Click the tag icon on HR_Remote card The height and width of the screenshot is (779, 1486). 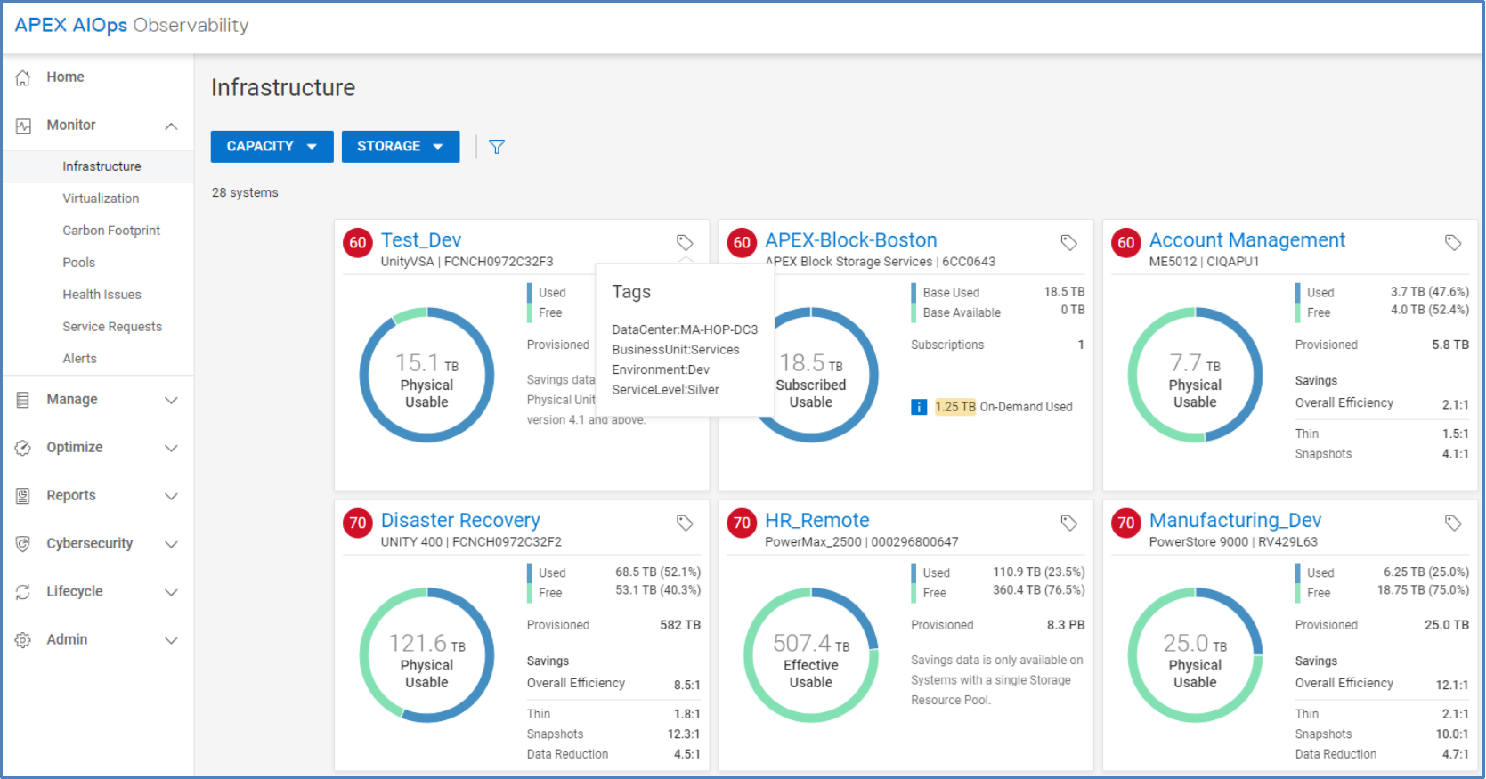pyautogui.click(x=1069, y=523)
